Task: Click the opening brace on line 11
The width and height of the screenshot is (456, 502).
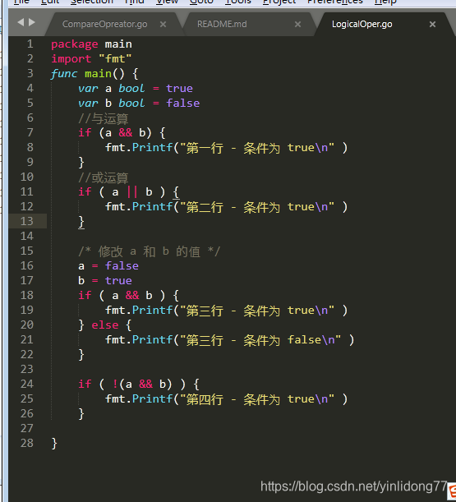Action: 176,192
